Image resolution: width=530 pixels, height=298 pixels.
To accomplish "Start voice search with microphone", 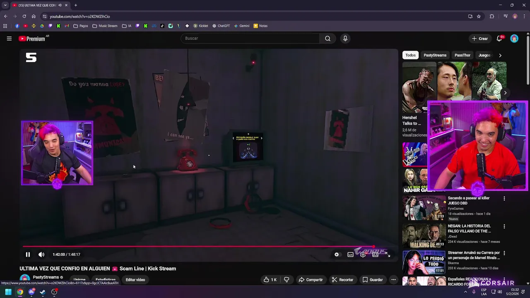I will 345,38.
